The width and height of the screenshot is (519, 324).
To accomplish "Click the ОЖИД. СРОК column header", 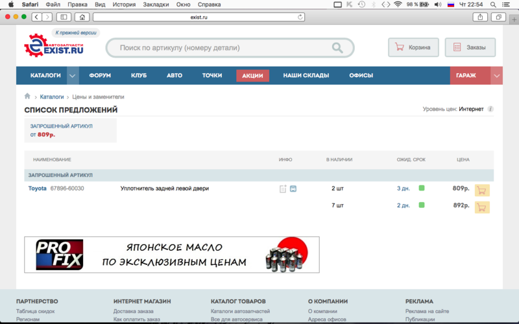I will pos(411,159).
